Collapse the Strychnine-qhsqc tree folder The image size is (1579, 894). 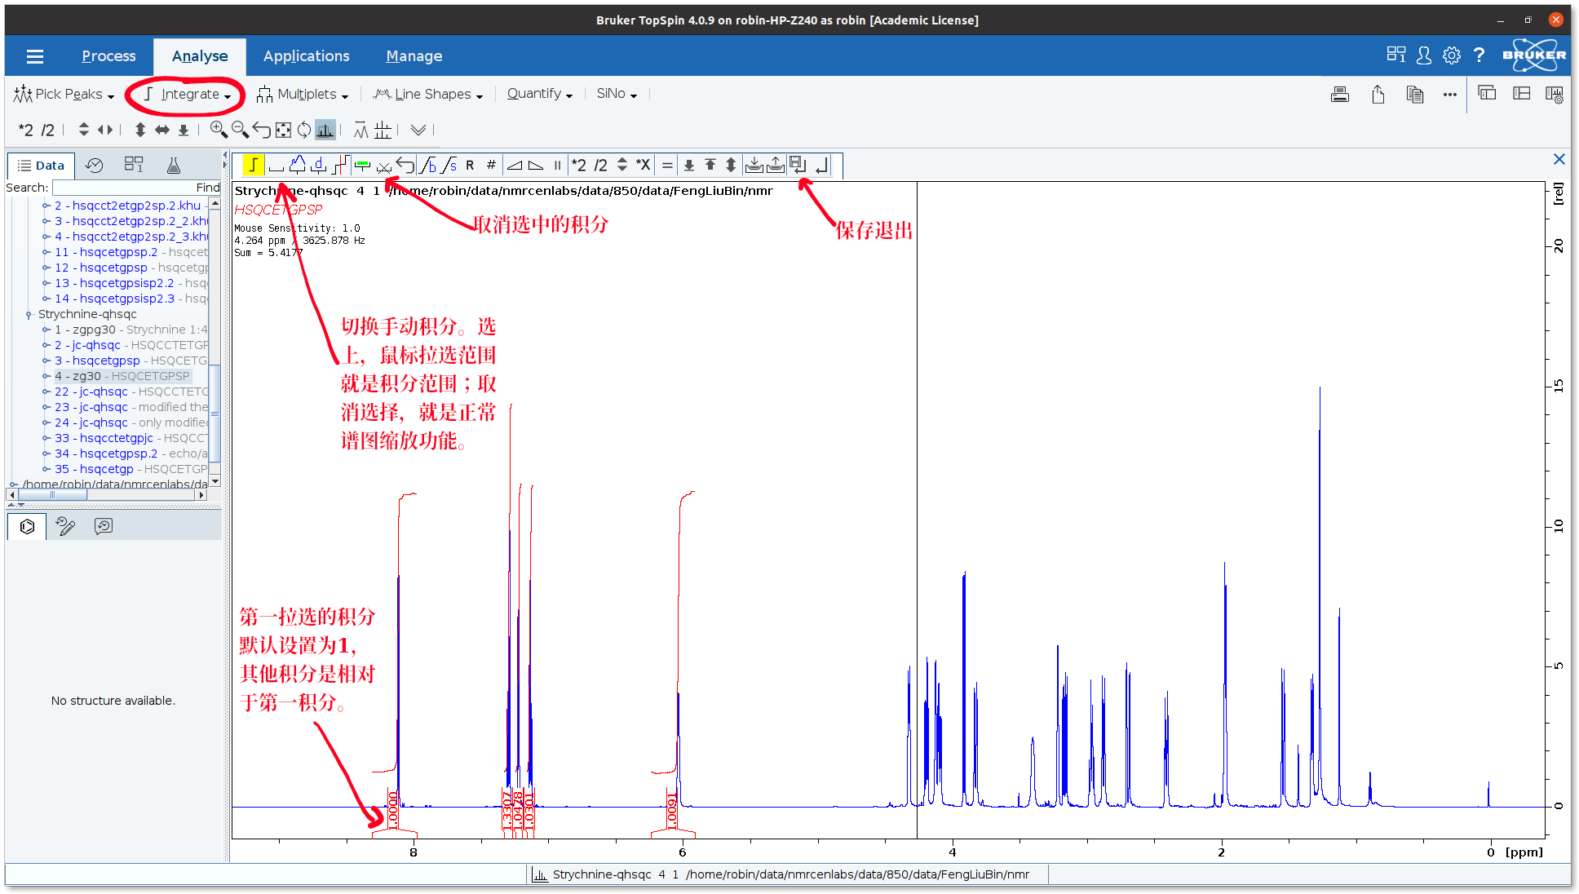pyautogui.click(x=29, y=314)
